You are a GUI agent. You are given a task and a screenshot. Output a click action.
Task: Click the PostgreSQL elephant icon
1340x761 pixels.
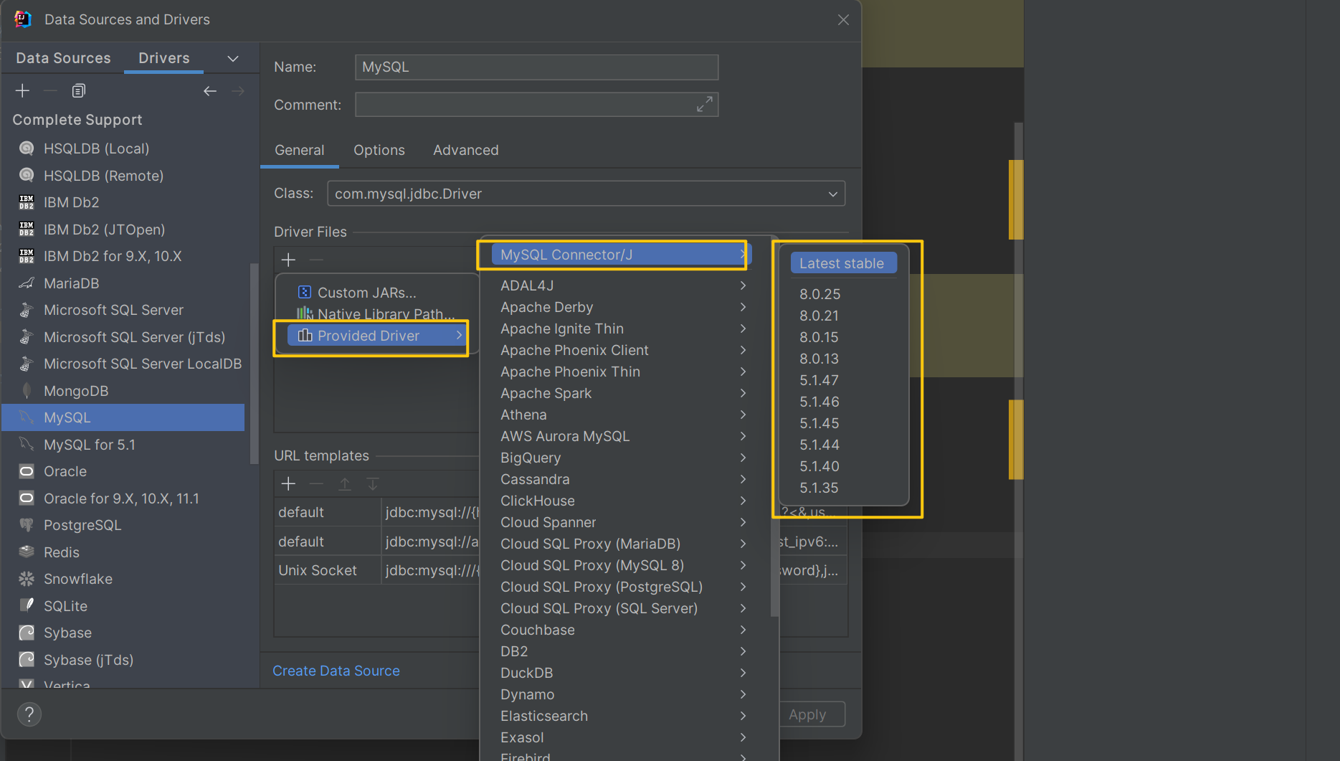tap(27, 525)
